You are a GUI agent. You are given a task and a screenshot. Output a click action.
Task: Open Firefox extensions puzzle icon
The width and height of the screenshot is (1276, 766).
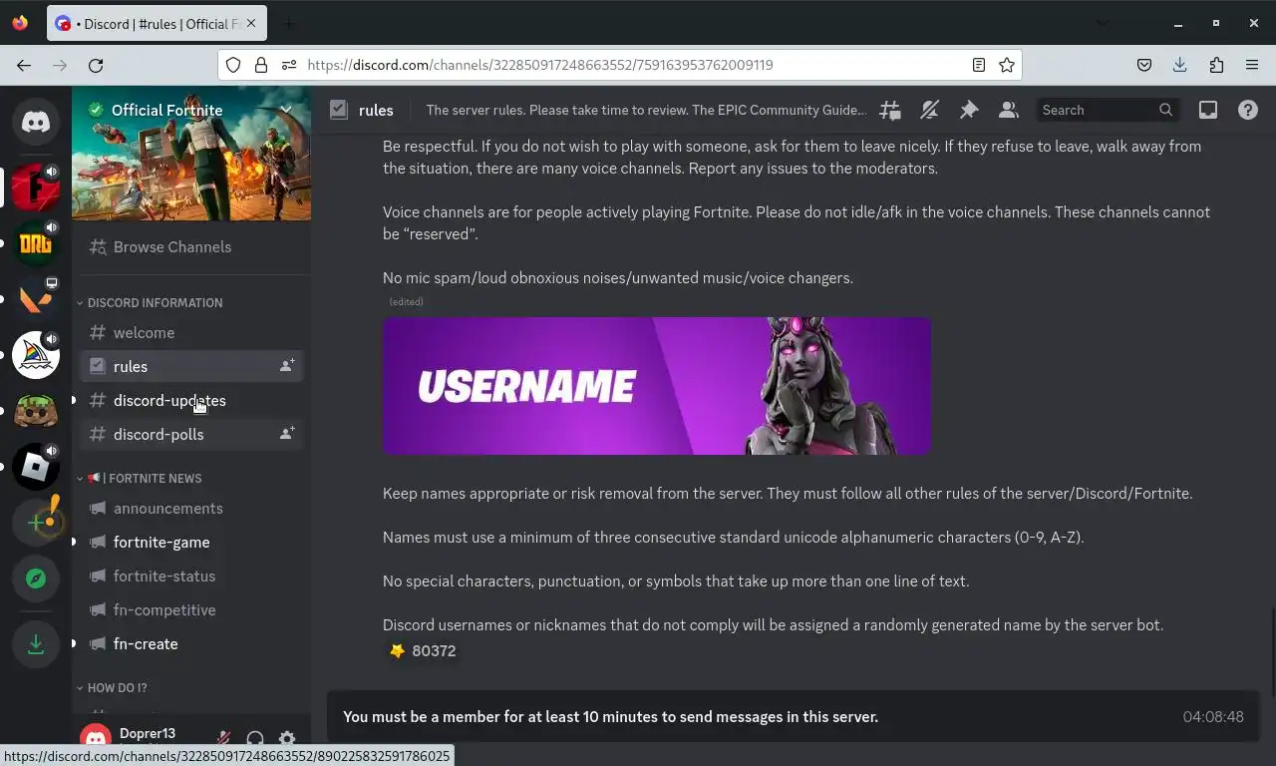1216,65
